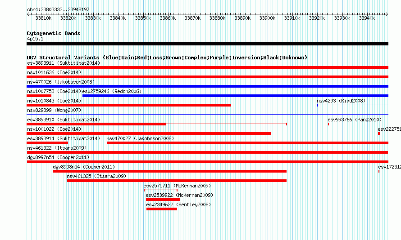401x240 pixels.
Task: Click the nsv1001022 (Coe2014) label
Action: [54, 129]
